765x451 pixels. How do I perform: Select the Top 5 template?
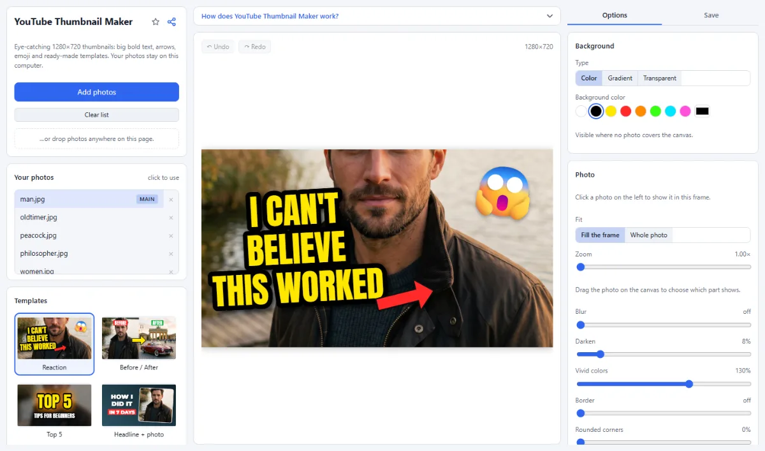tap(54, 411)
